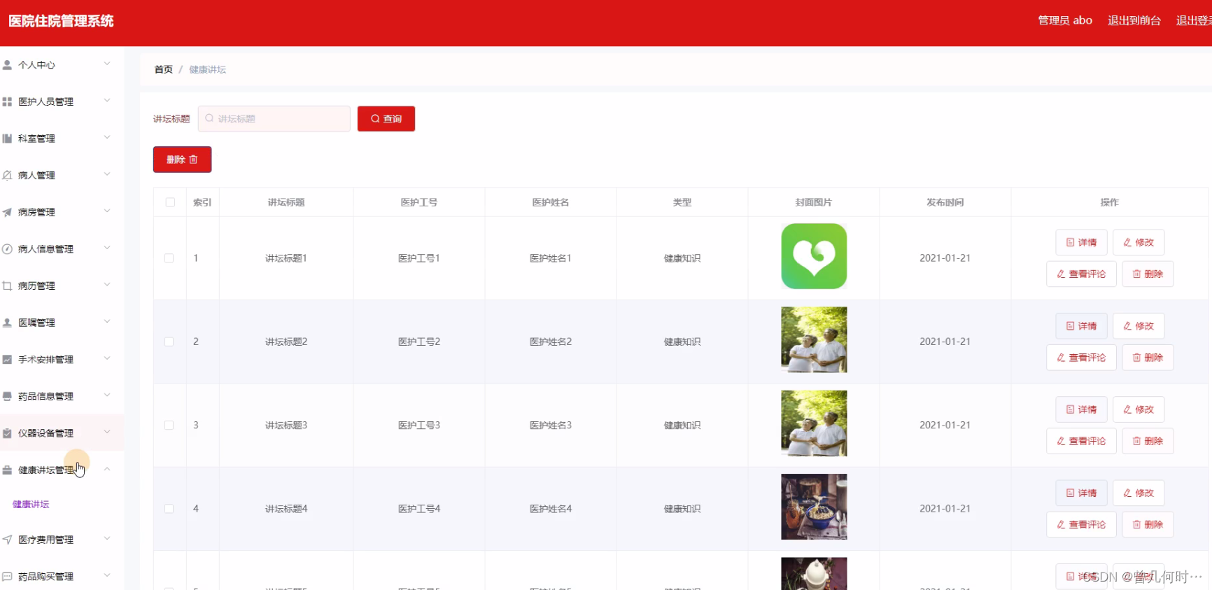The width and height of the screenshot is (1212, 590).
Task: Click the search icon in 讲坛标题 field
Action: click(x=209, y=118)
